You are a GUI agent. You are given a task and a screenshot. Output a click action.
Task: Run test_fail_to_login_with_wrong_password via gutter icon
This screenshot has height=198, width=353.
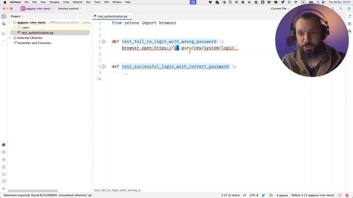pos(104,42)
